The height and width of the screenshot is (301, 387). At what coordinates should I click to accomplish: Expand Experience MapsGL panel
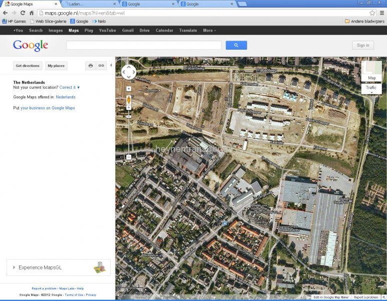point(14,267)
